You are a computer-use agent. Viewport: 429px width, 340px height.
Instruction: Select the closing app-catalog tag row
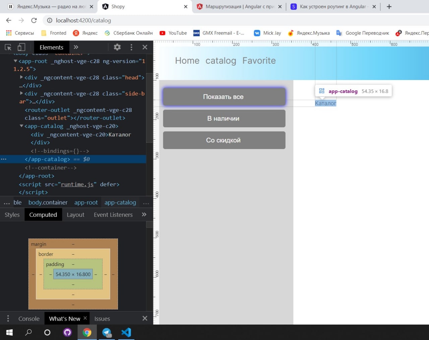click(73, 159)
